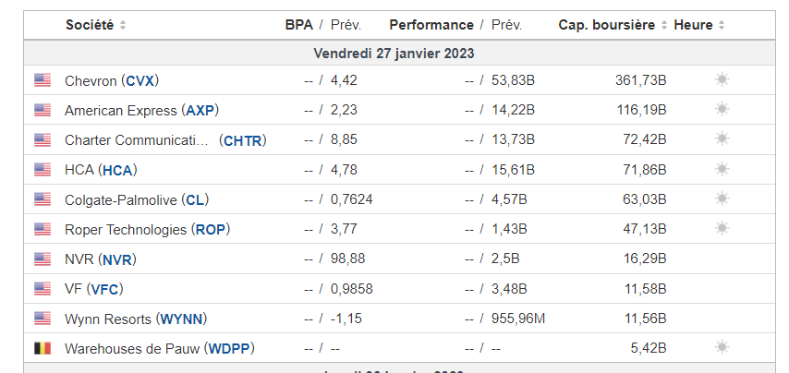Click the sun icon in American Express row

722,110
